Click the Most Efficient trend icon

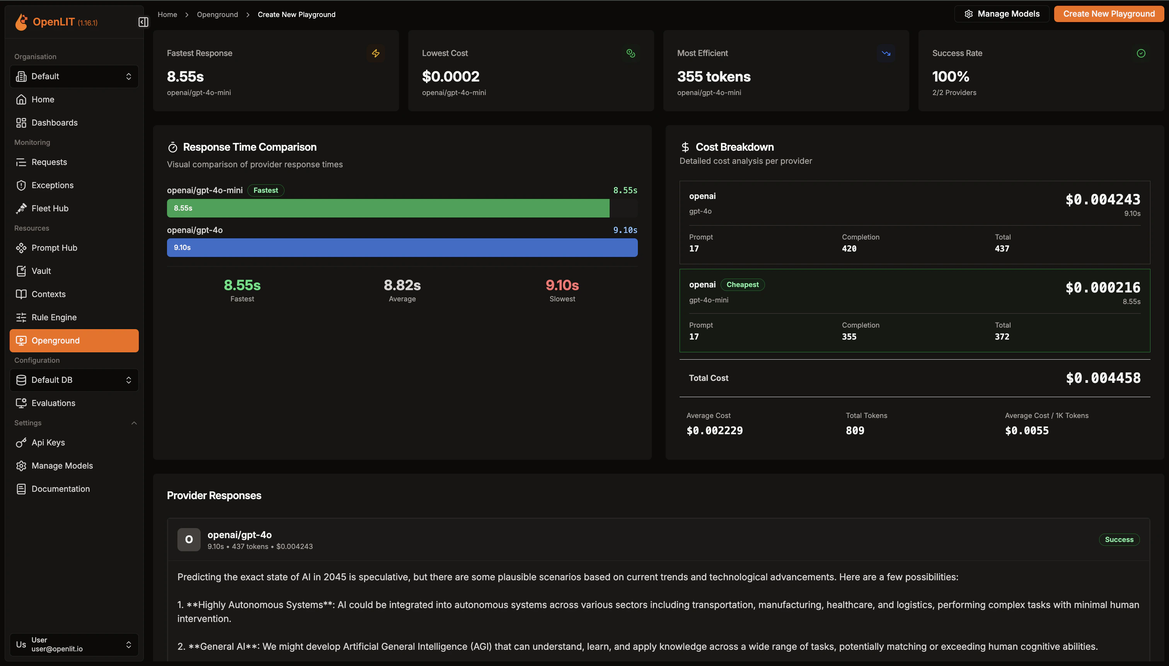(x=886, y=54)
